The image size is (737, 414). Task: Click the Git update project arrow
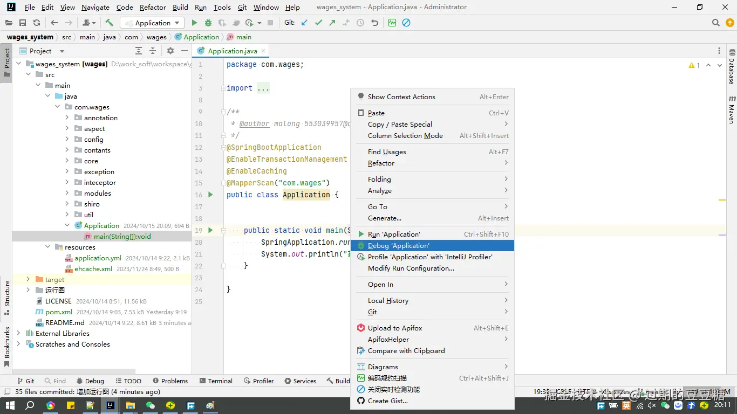(305, 23)
